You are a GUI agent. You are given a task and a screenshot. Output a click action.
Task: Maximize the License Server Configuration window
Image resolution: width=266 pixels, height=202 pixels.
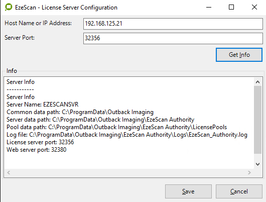tap(231, 7)
